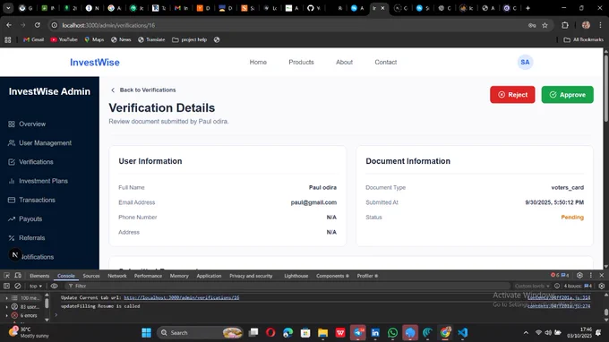Open Chrome extensions menu
Viewport: 609px width, 342px height.
click(x=565, y=25)
